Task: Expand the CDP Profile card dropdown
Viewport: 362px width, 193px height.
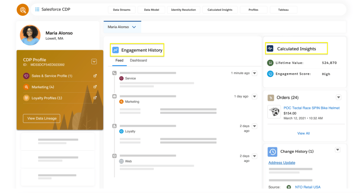Action: [x=94, y=61]
